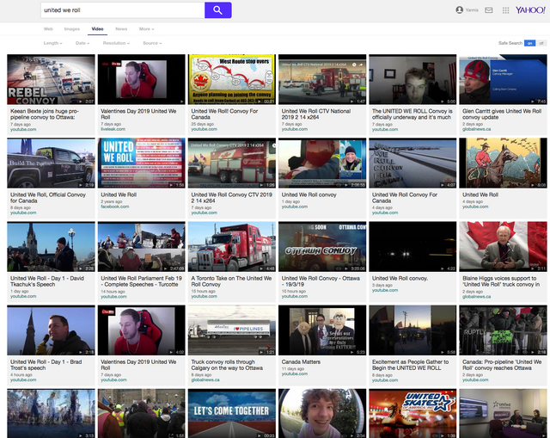Play the UNITED WE ROLL flag text thumbnail

[141, 163]
